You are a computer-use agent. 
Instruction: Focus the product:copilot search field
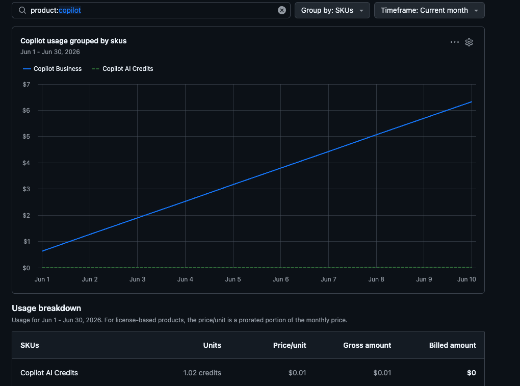(x=151, y=10)
